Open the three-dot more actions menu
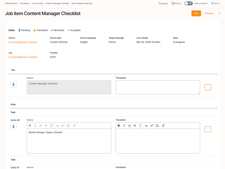The height and width of the screenshot is (169, 225). tap(219, 13)
